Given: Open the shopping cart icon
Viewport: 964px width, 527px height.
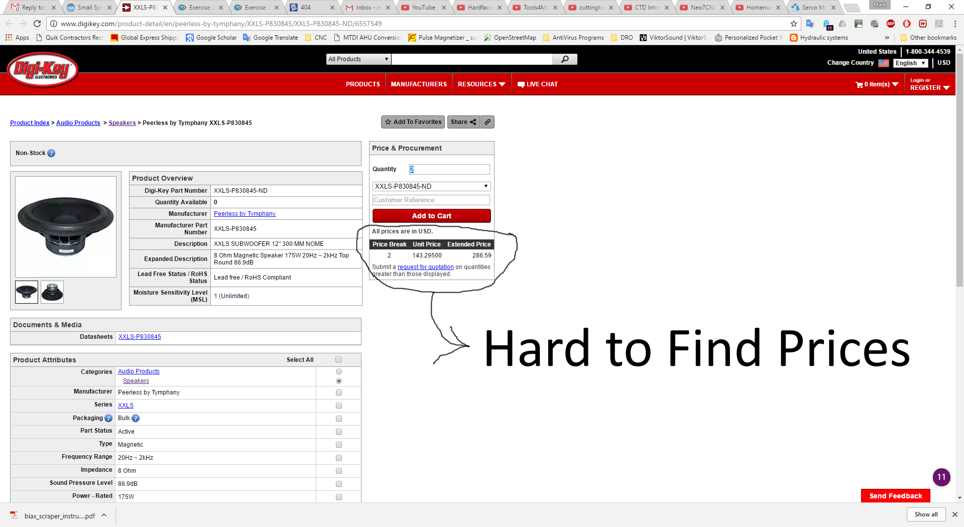Looking at the screenshot, I should tap(859, 84).
